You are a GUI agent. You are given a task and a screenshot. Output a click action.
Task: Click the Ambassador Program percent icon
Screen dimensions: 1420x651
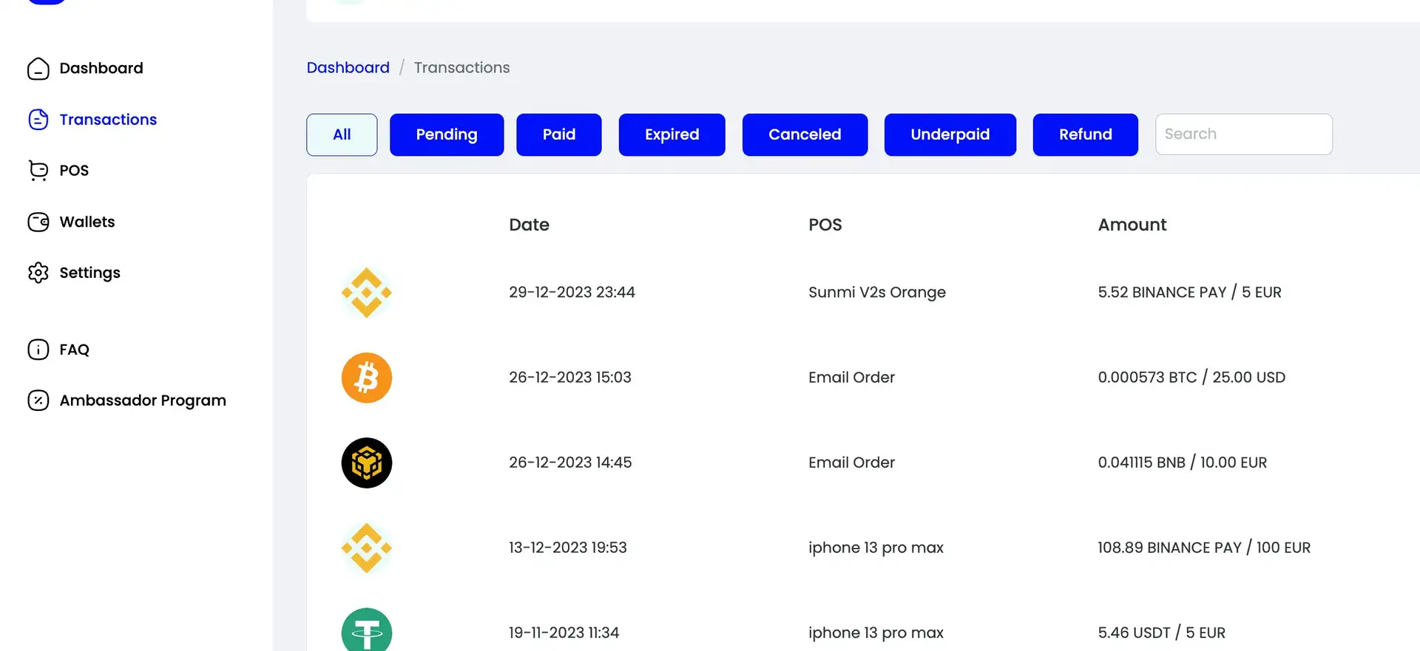38,401
